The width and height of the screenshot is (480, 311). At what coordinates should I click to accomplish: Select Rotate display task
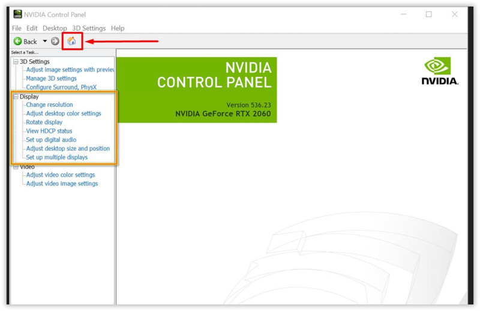click(x=44, y=122)
